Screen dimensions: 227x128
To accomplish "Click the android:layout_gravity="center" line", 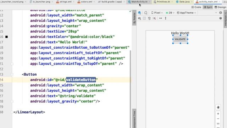I will [x=65, y=101].
